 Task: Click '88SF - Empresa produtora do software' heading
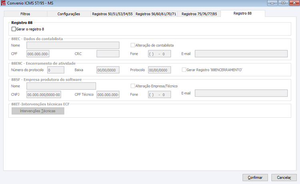(46, 79)
